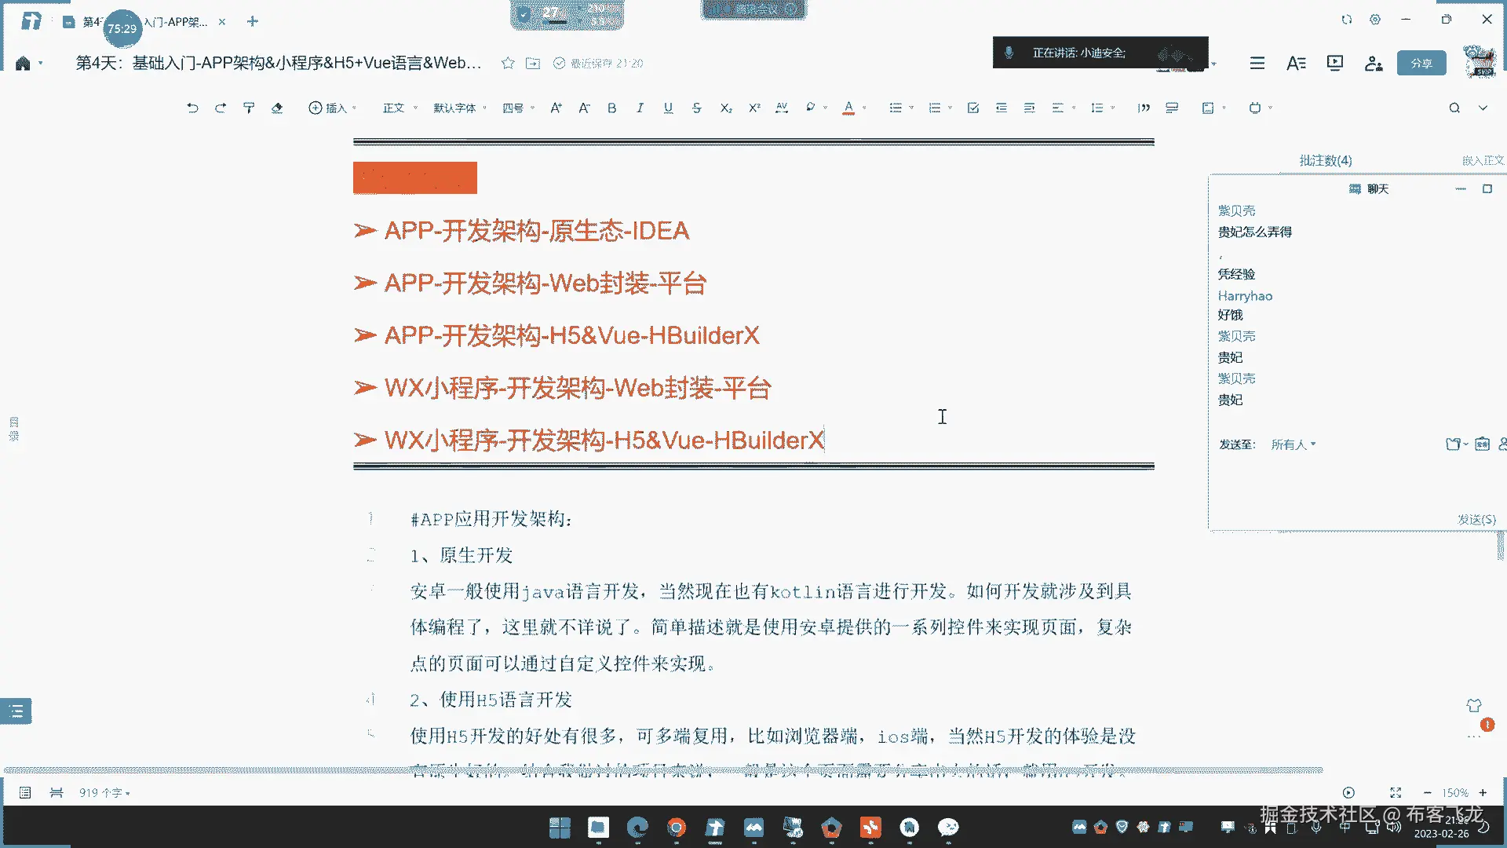This screenshot has width=1507, height=848.
Task: Expand the 所有人 recipient dropdown
Action: pos(1293,444)
